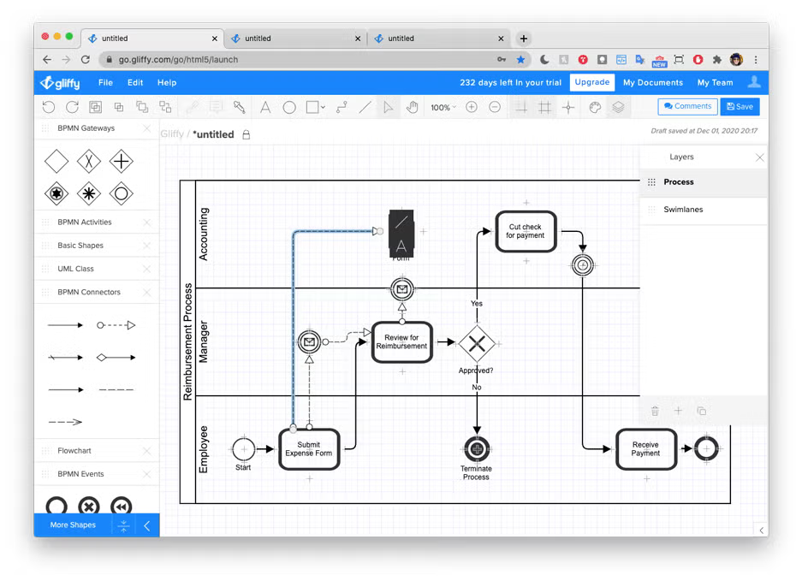Click the zoom out minus icon

[x=495, y=107]
